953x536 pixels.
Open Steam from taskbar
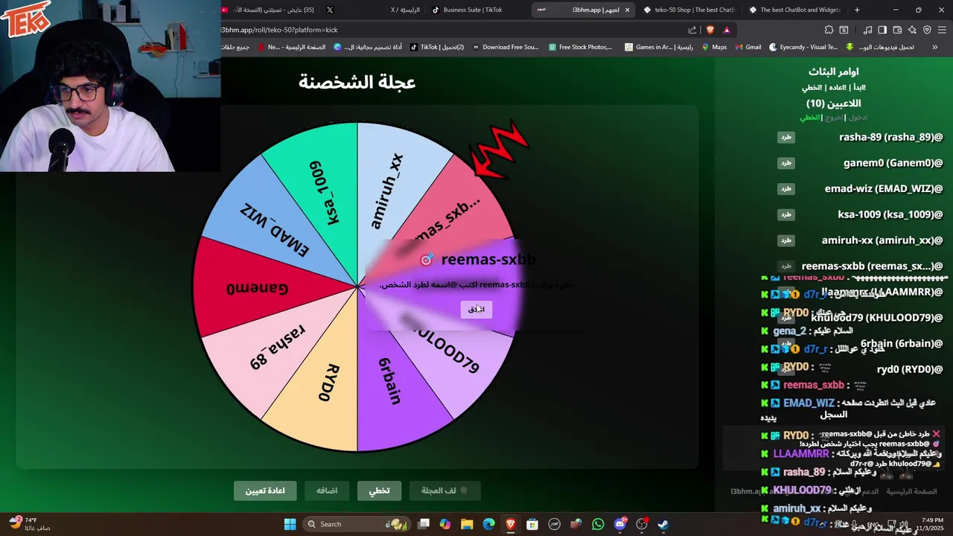[x=663, y=524]
